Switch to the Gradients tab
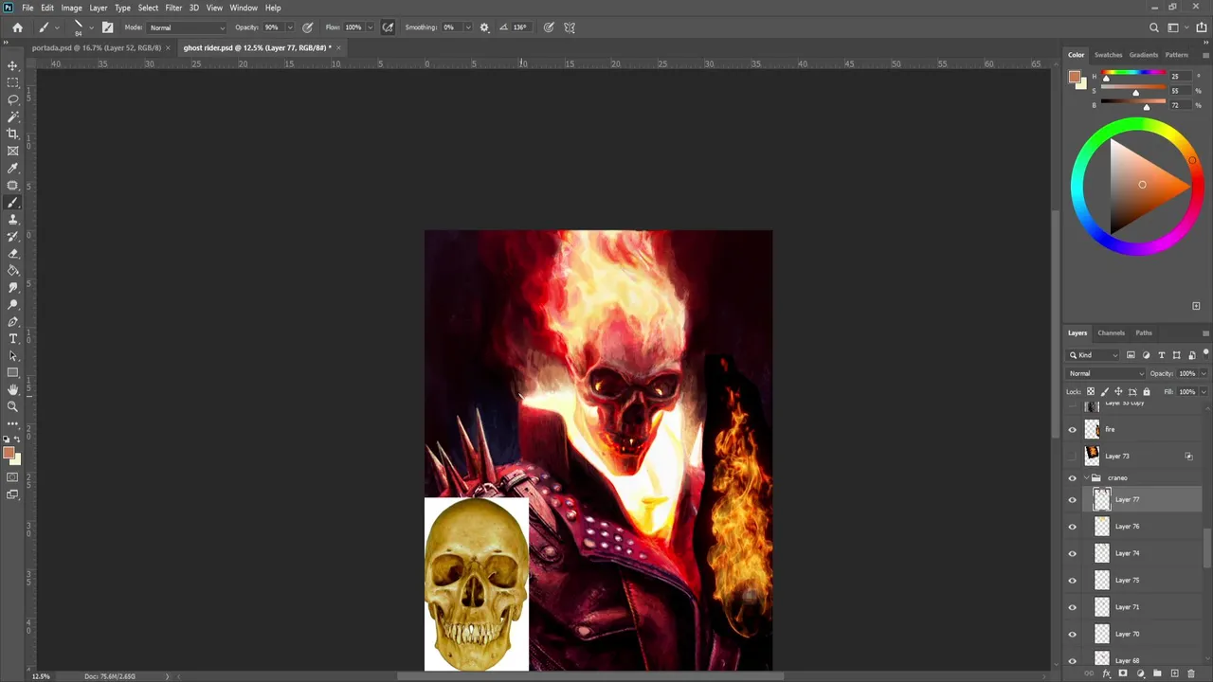1213x682 pixels. point(1143,55)
